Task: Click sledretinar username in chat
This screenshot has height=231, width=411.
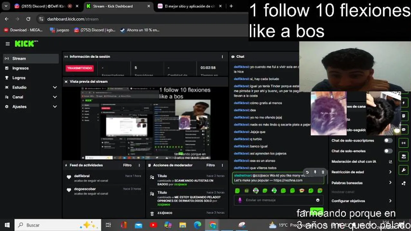Action: click(242, 176)
